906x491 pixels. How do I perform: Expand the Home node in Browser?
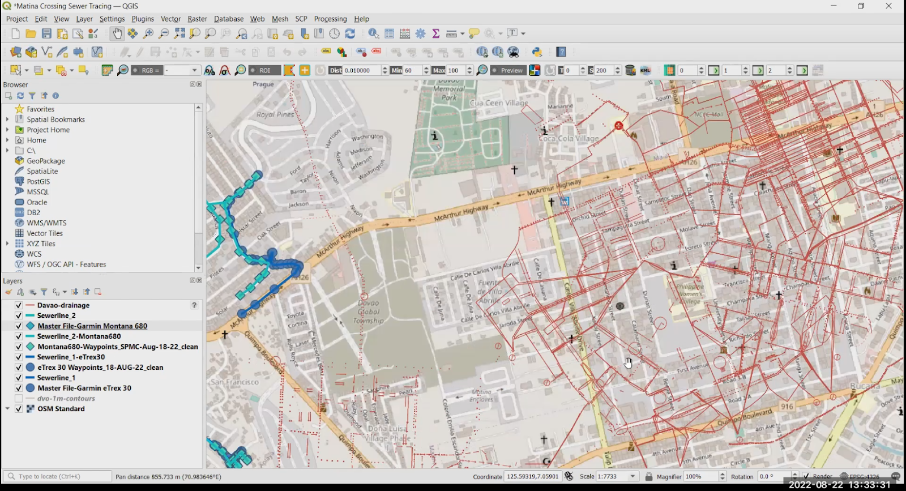point(7,140)
